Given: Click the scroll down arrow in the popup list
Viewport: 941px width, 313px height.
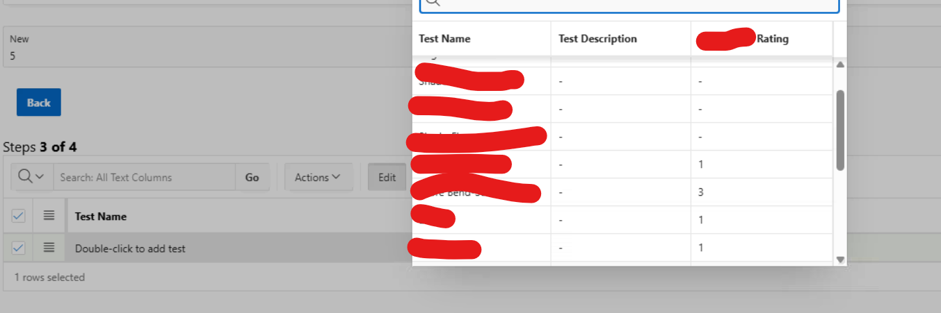Looking at the screenshot, I should pos(839,260).
